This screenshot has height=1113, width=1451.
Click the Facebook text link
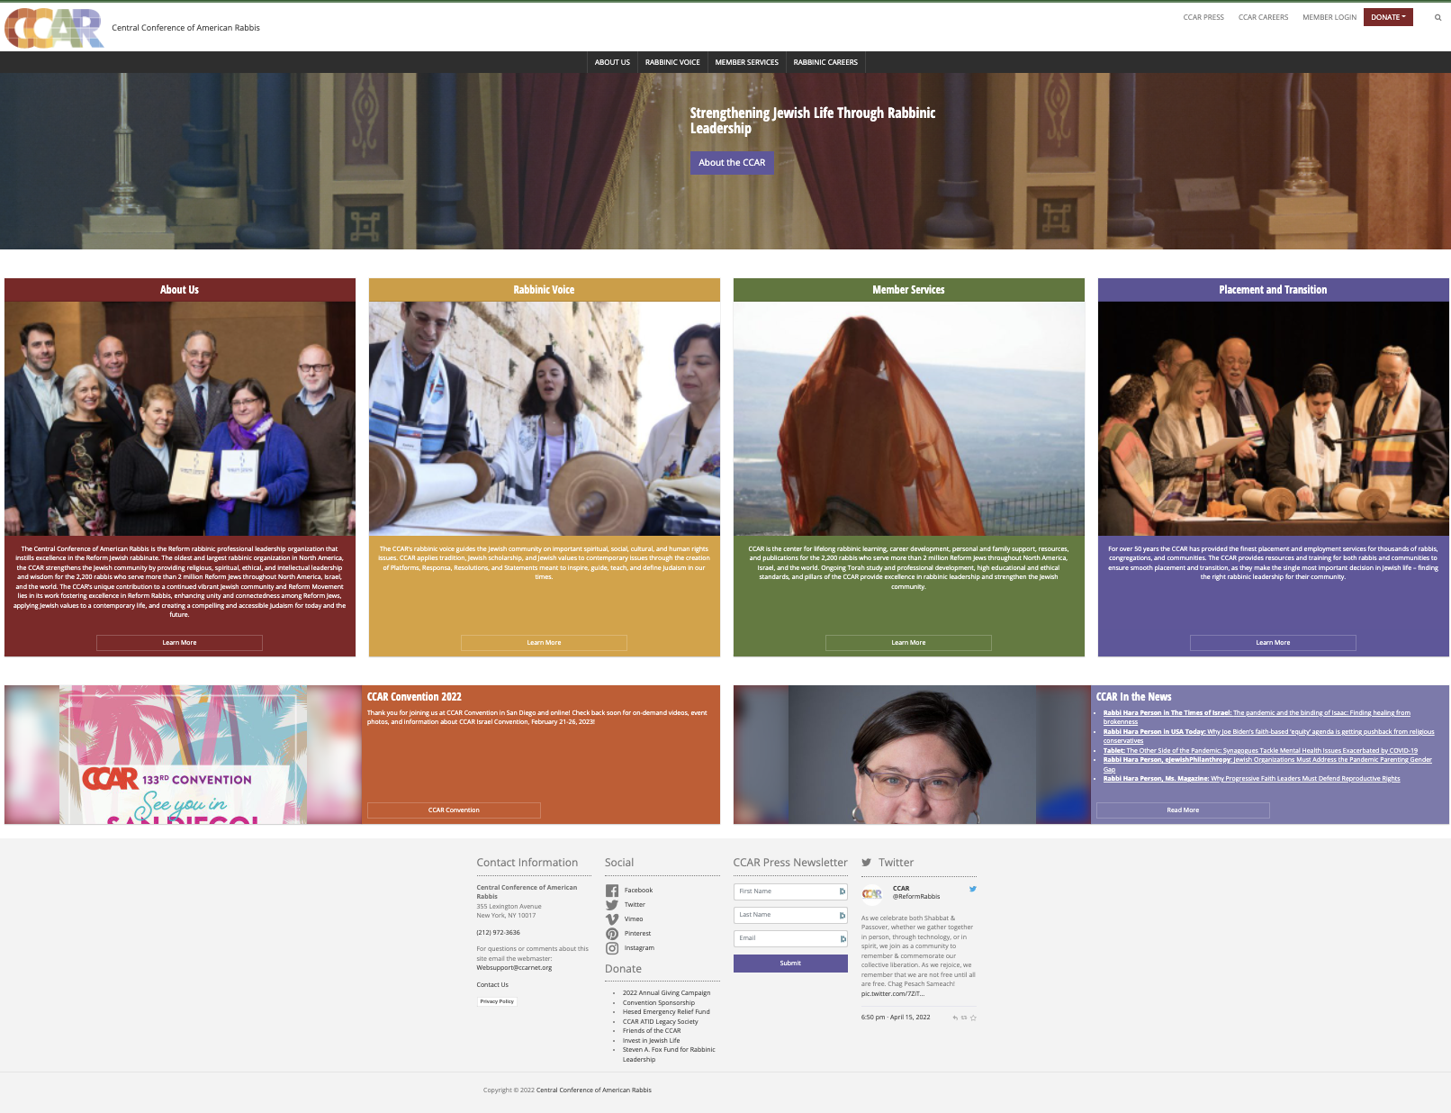638,891
